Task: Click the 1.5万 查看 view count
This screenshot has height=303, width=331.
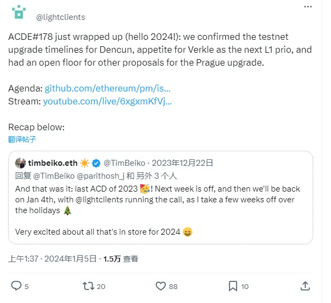Action: pos(122,258)
